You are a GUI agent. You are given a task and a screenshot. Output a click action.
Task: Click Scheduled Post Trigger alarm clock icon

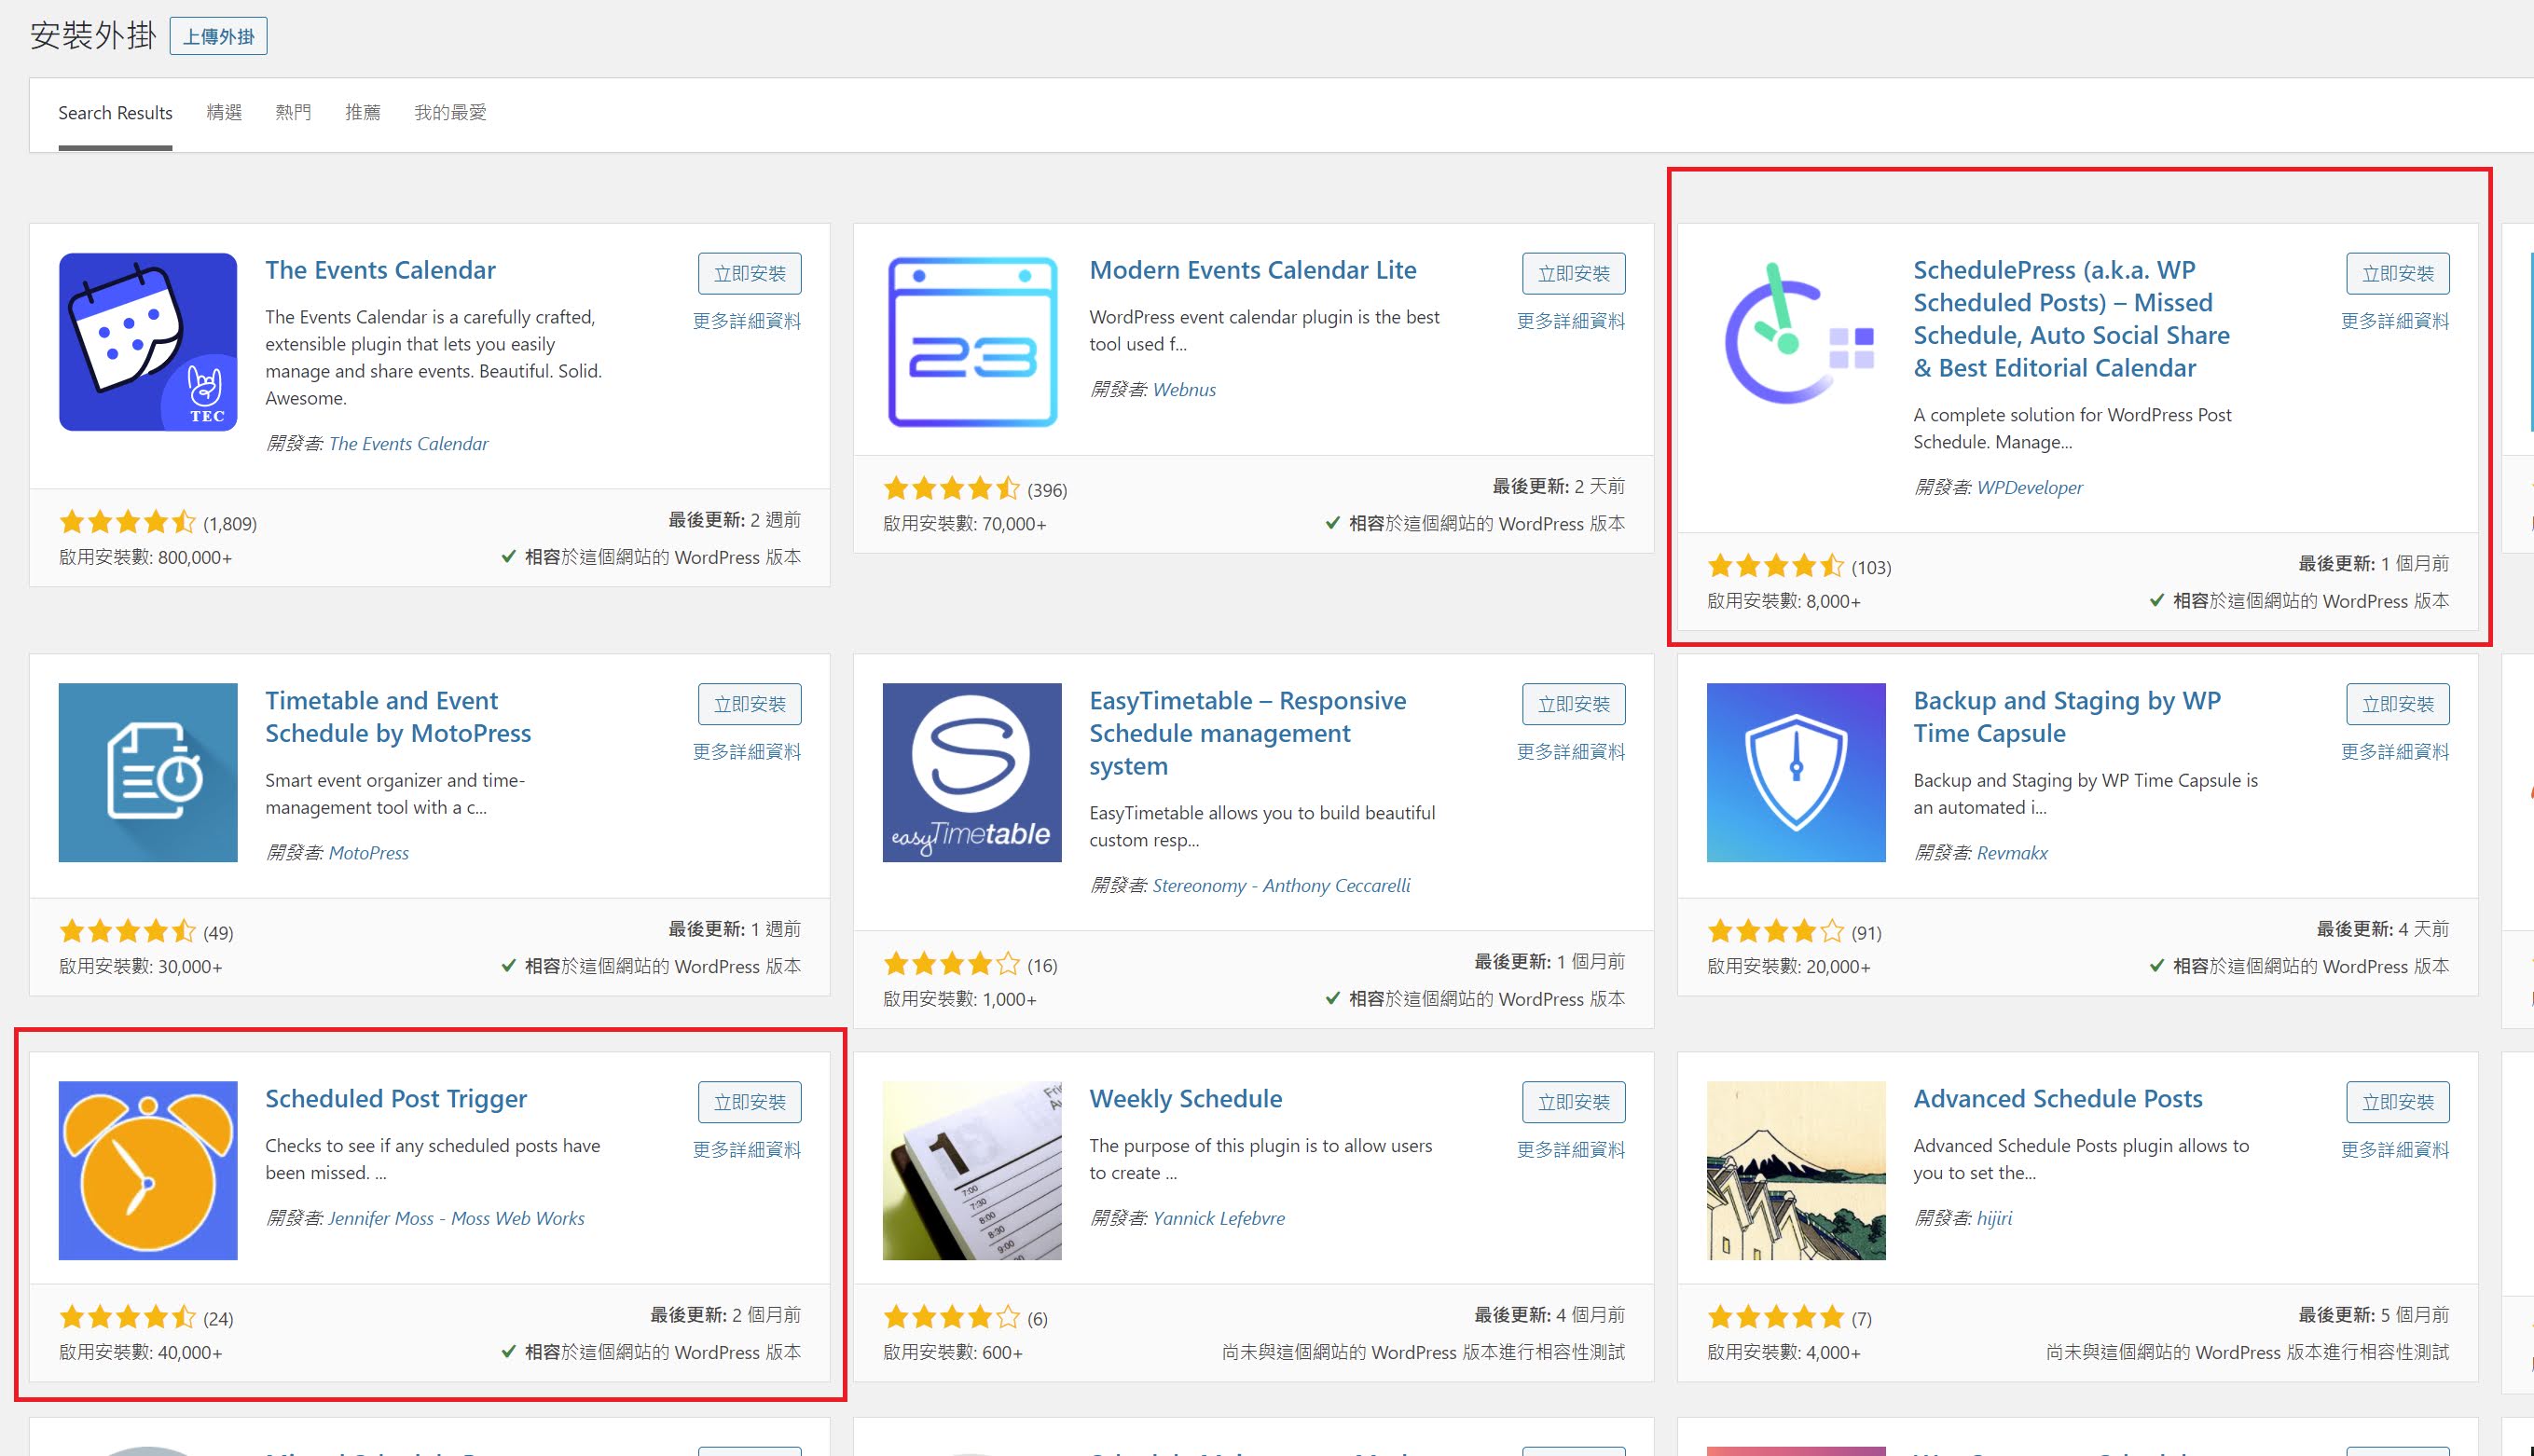(x=148, y=1170)
